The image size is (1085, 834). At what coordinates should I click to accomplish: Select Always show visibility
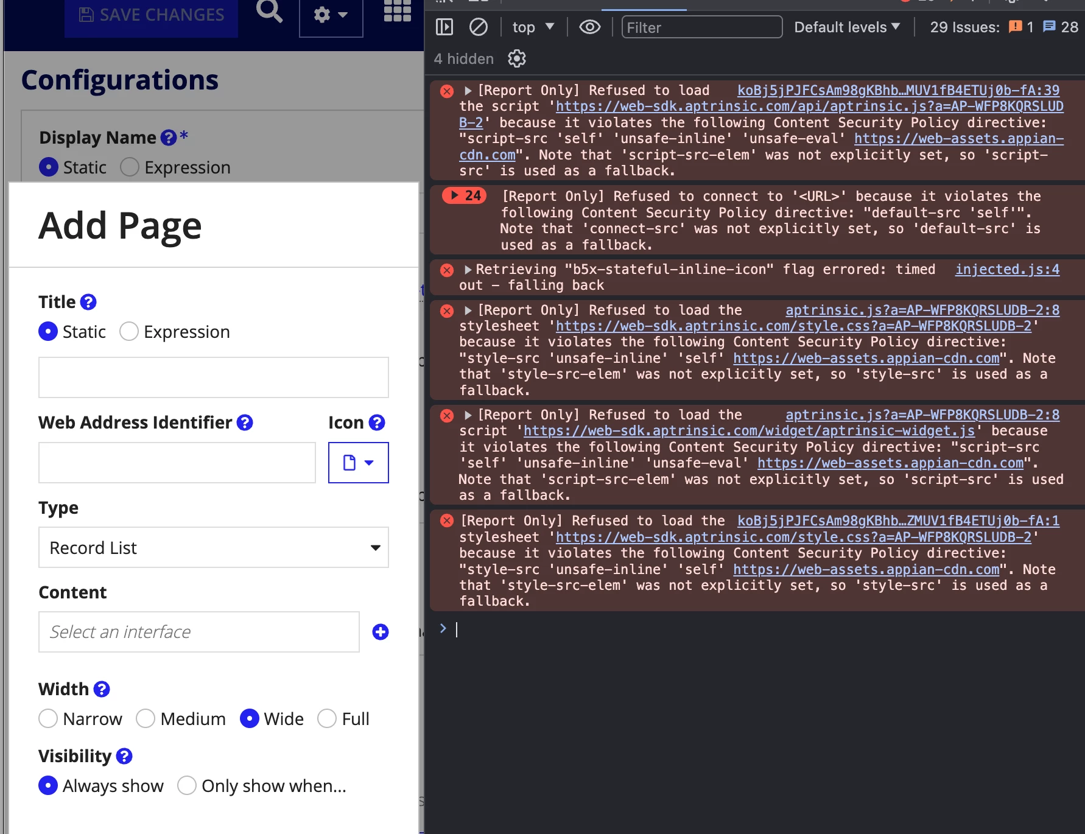coord(48,785)
